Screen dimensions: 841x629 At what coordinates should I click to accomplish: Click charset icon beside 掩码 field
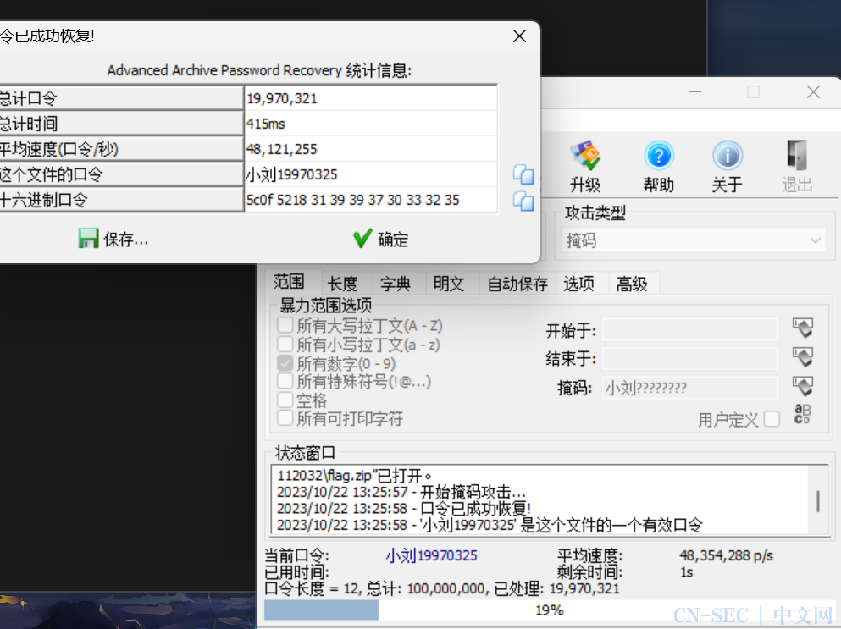click(802, 387)
